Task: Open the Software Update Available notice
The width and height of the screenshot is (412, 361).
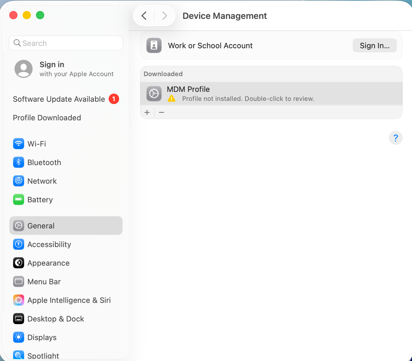Action: point(59,99)
